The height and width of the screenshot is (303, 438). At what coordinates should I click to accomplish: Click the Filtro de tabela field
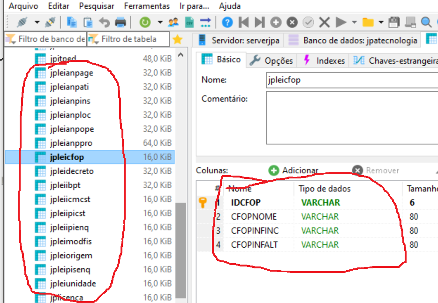[128, 39]
